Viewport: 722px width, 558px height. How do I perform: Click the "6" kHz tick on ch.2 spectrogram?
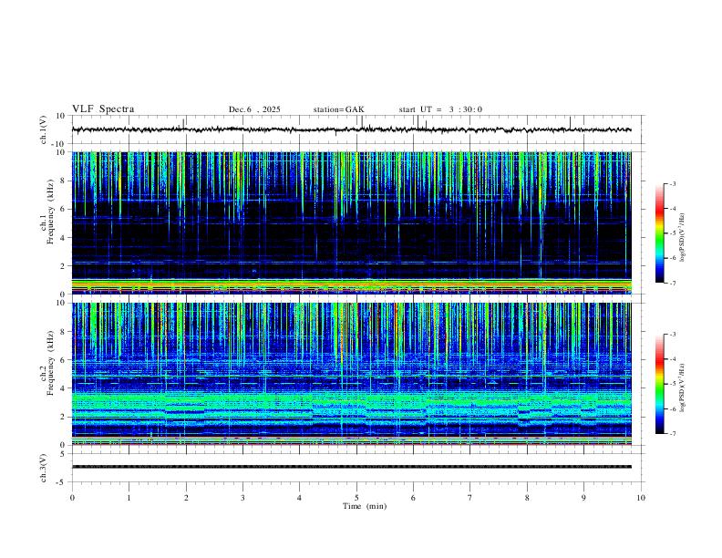pos(63,360)
